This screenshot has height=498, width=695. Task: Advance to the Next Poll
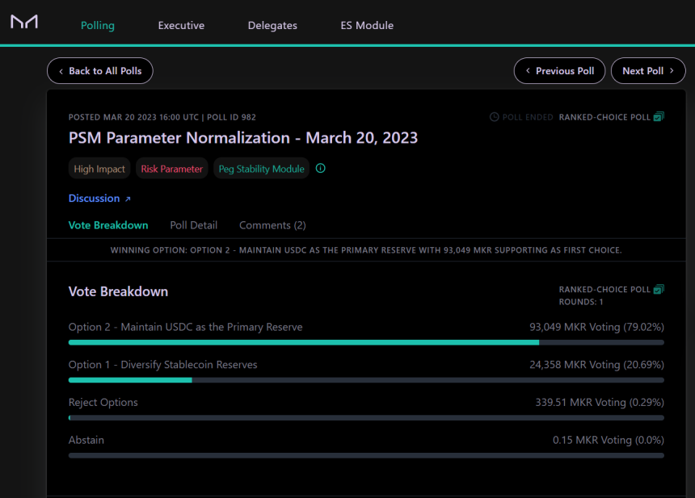(648, 71)
